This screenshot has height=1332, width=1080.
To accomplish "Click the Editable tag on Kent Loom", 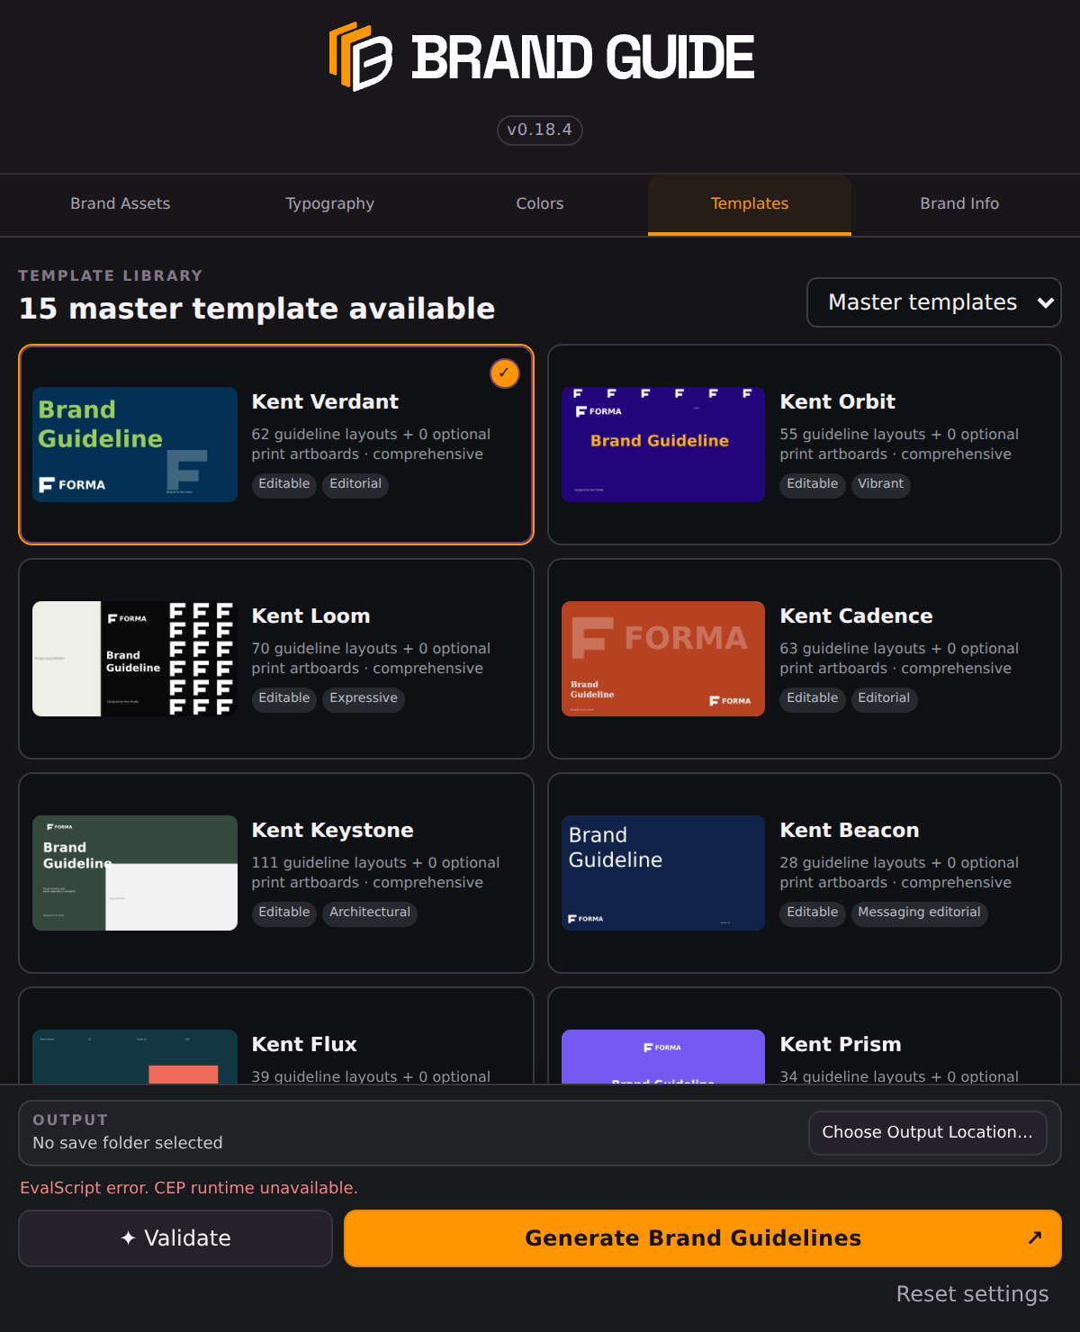I will [284, 698].
